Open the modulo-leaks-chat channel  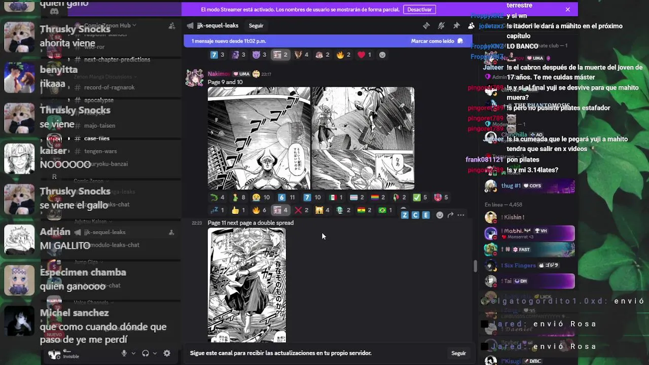112,245
